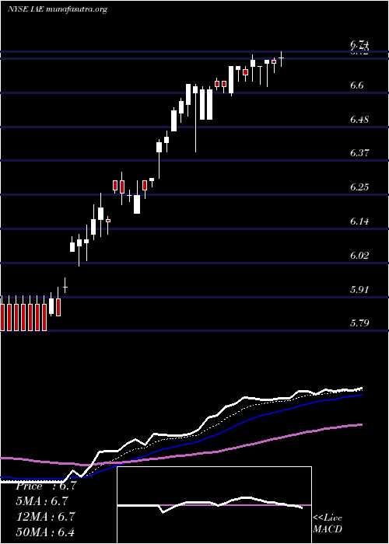This screenshot has width=389, height=544.
Task: Click the 5.79 price axis label
Action: coord(359,323)
